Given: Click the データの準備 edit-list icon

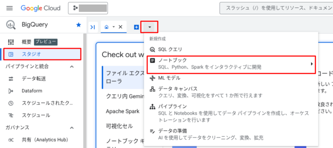Looking at the screenshot, I should (x=152, y=131).
